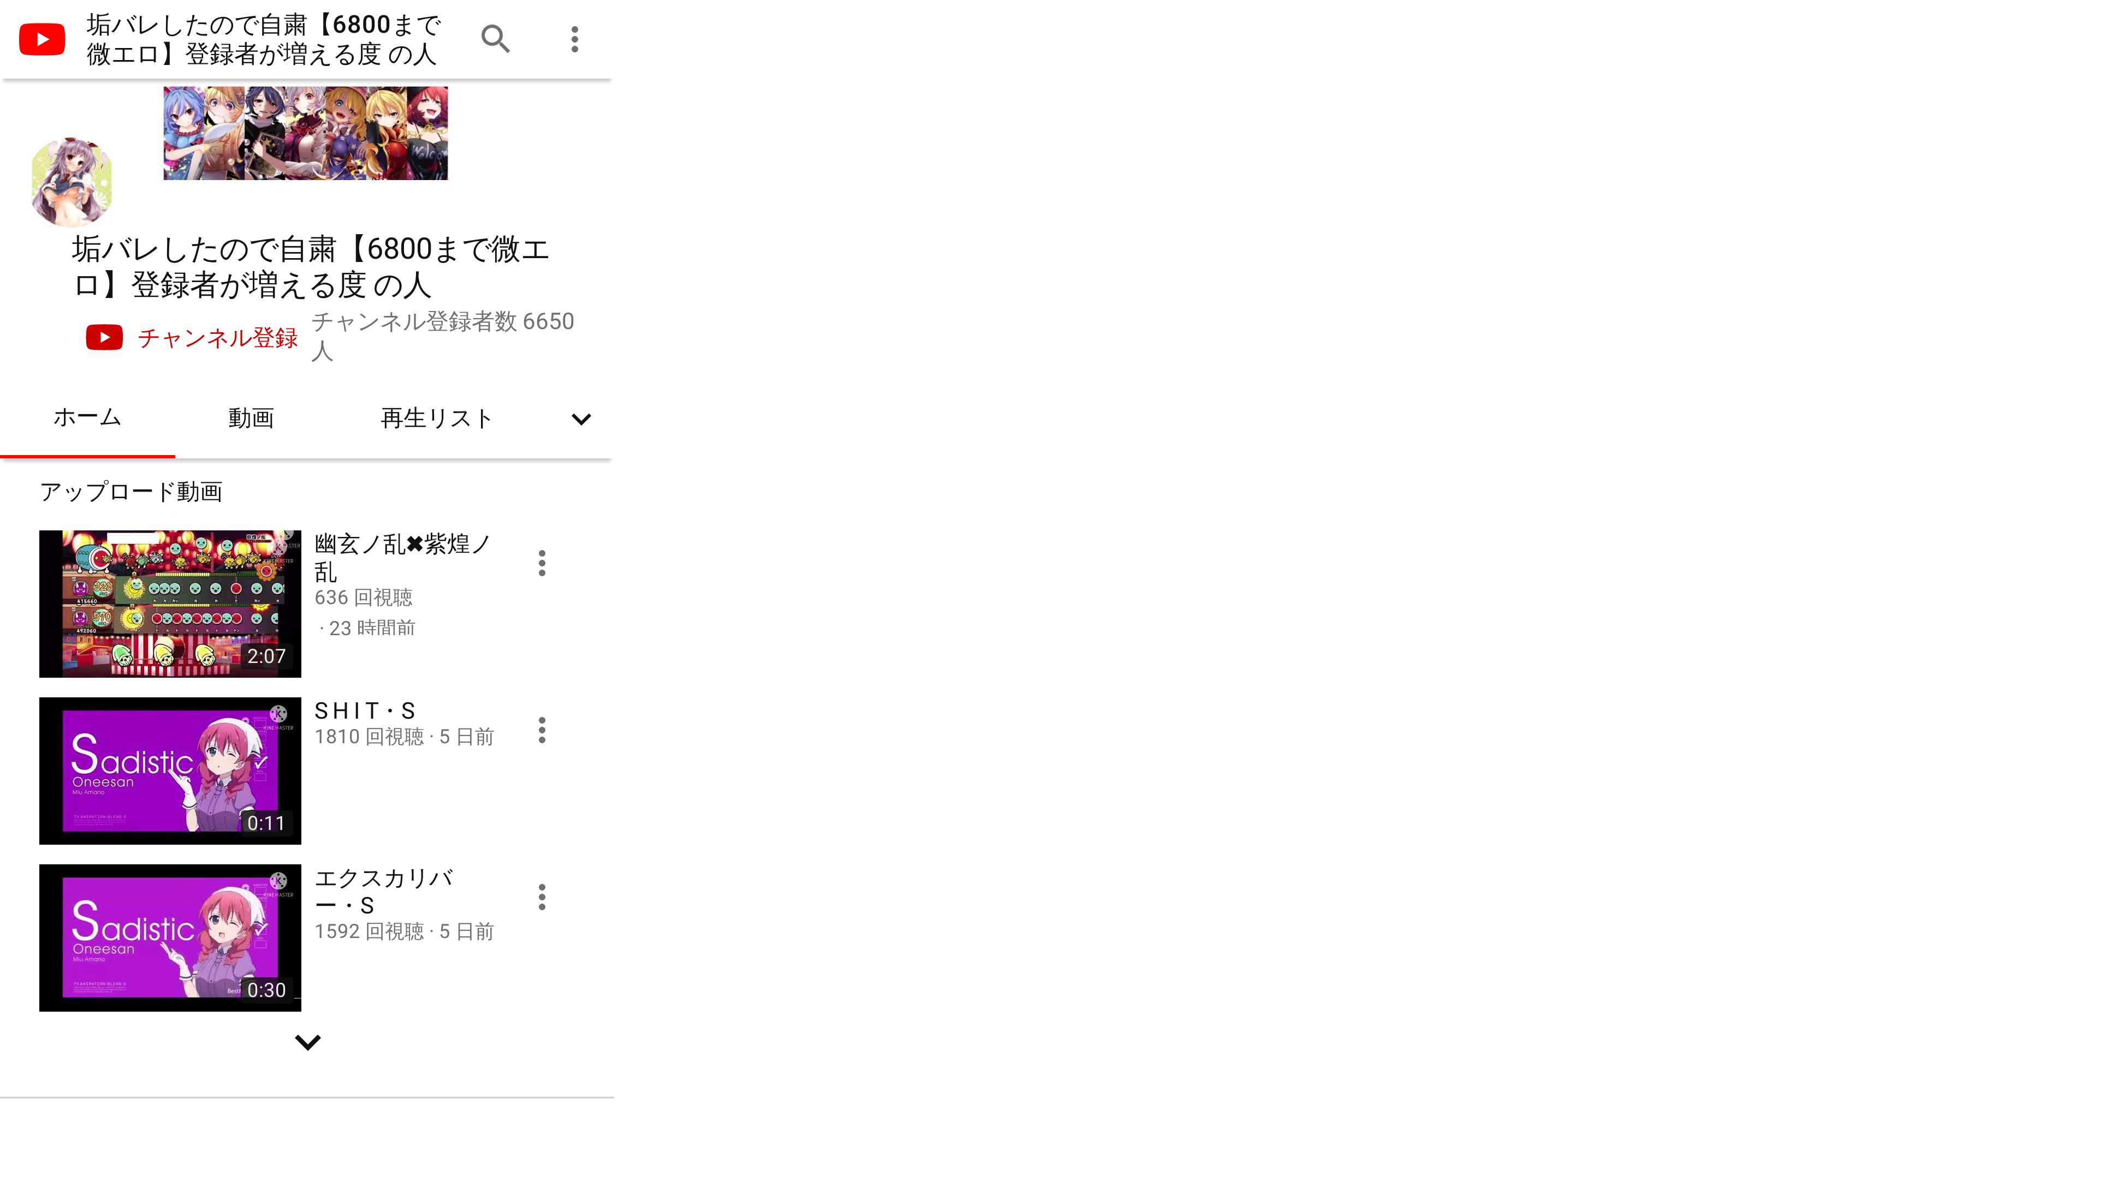Open the SHIT・S video title link
This screenshot has width=2103, height=1177.
pyautogui.click(x=365, y=710)
